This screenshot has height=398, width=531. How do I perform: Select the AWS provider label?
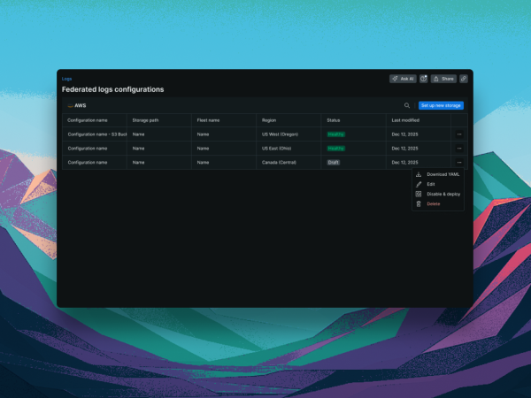(x=77, y=105)
